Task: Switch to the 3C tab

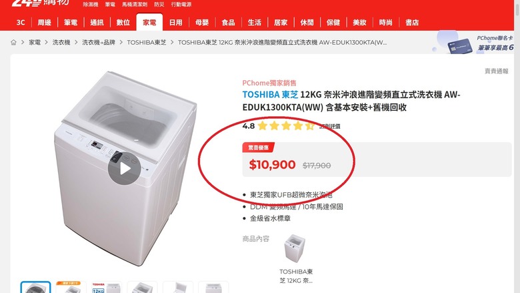Action: tap(21, 22)
